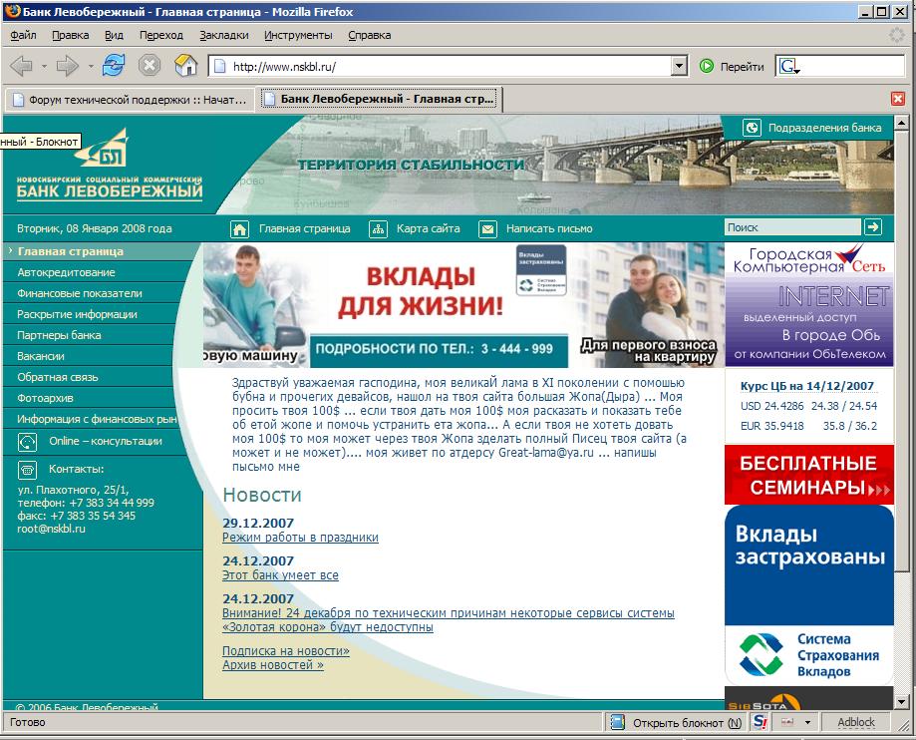Click the Firefox icon in the title bar

12,12
